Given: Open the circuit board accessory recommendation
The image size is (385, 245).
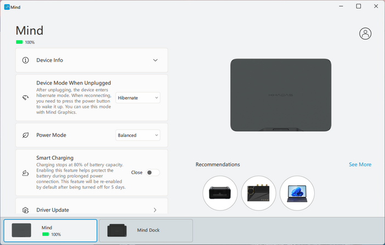Looking at the screenshot, I should 258,193.
